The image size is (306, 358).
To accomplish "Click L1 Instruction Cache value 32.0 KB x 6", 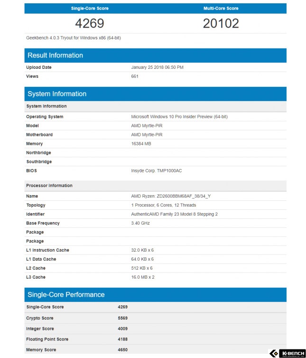I will pos(142,250).
